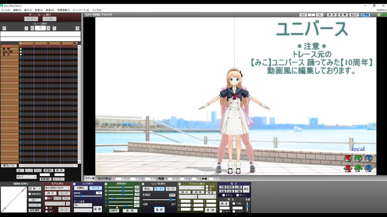Click upper green Y rotation axis icon

[358, 158]
